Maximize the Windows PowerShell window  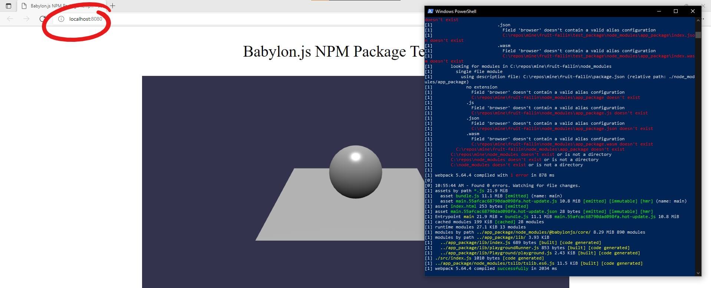click(x=676, y=11)
